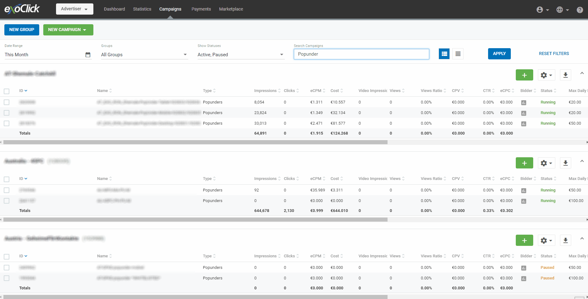
Task: Download first group's campaign data
Action: click(566, 75)
